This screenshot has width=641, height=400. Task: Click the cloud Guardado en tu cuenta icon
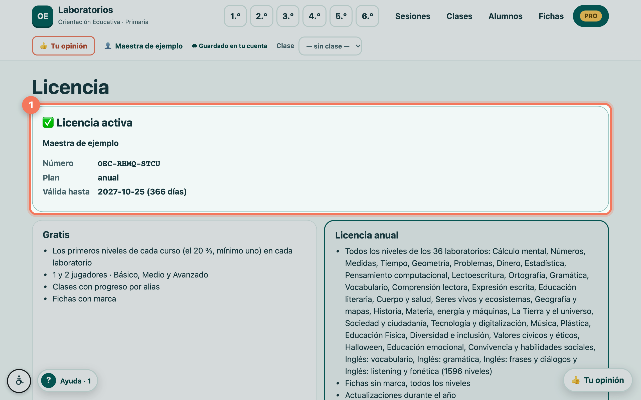[194, 46]
